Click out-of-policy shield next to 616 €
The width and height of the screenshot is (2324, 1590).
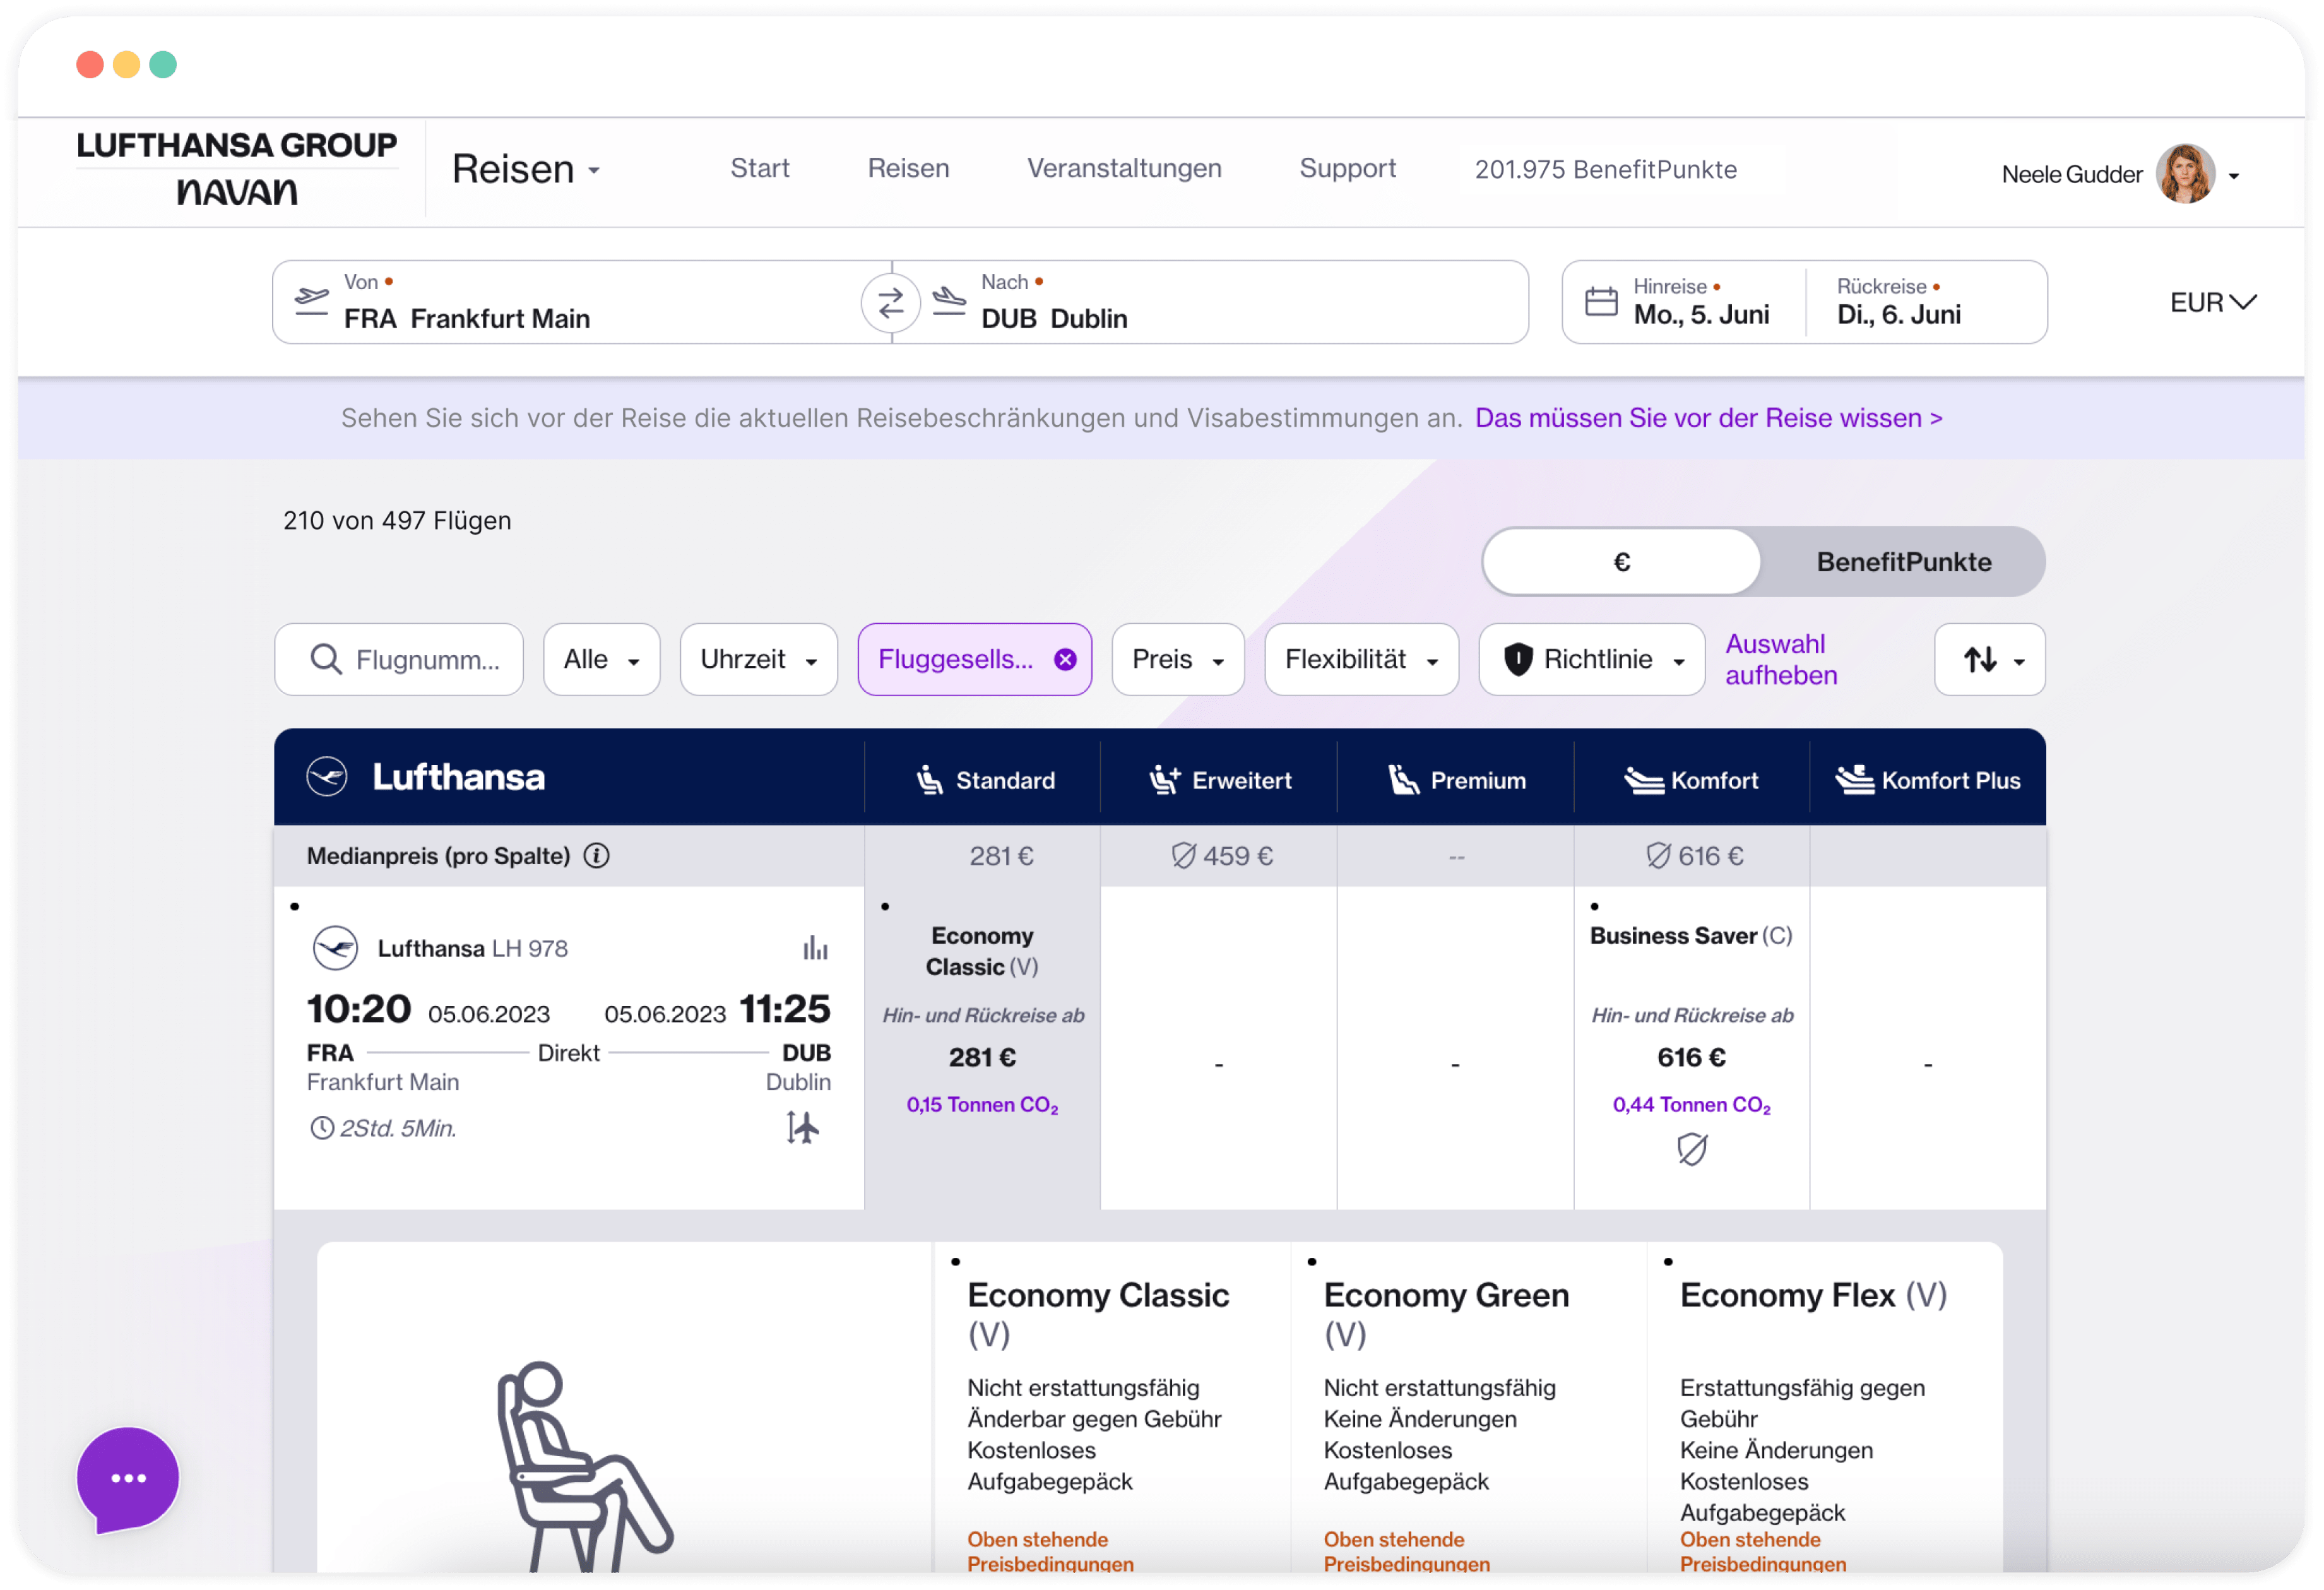[1658, 855]
